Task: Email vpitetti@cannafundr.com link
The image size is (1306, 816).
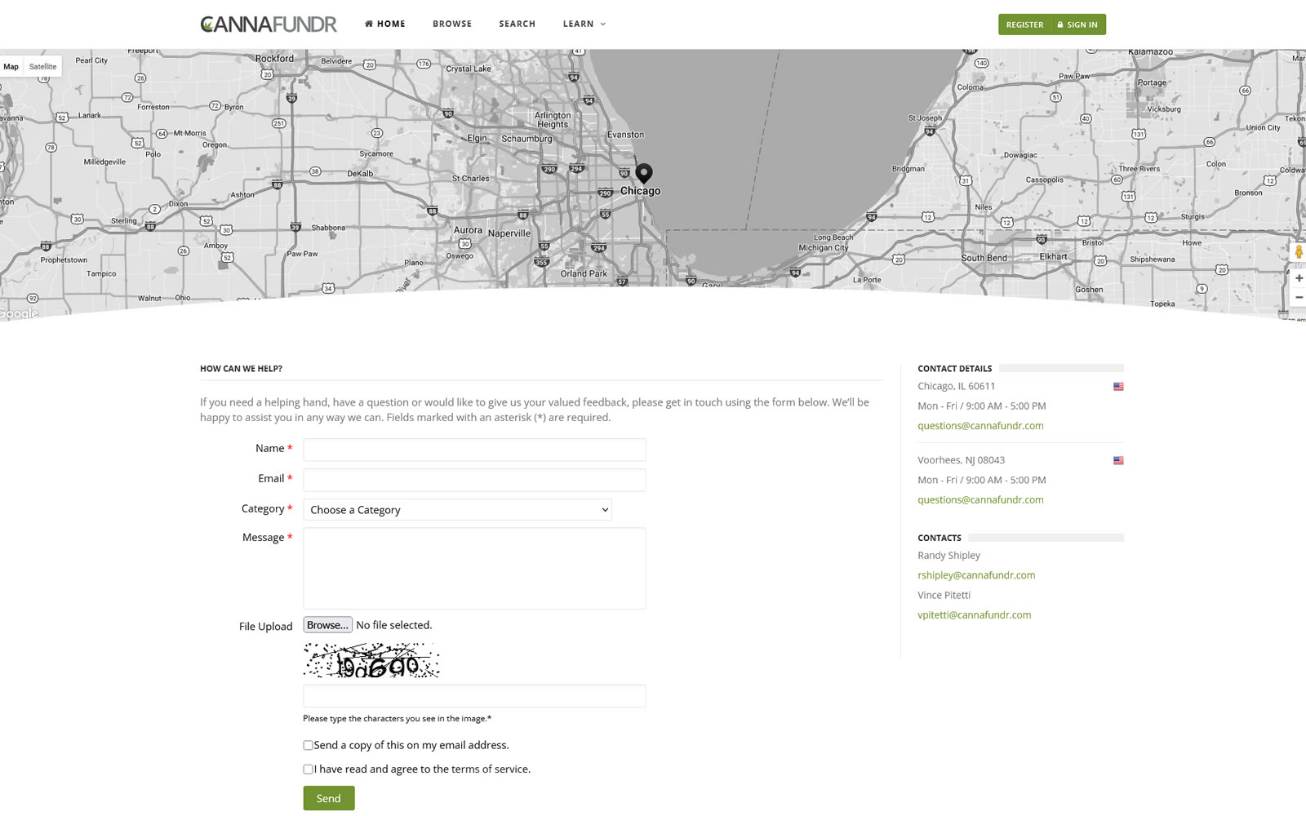Action: tap(974, 615)
